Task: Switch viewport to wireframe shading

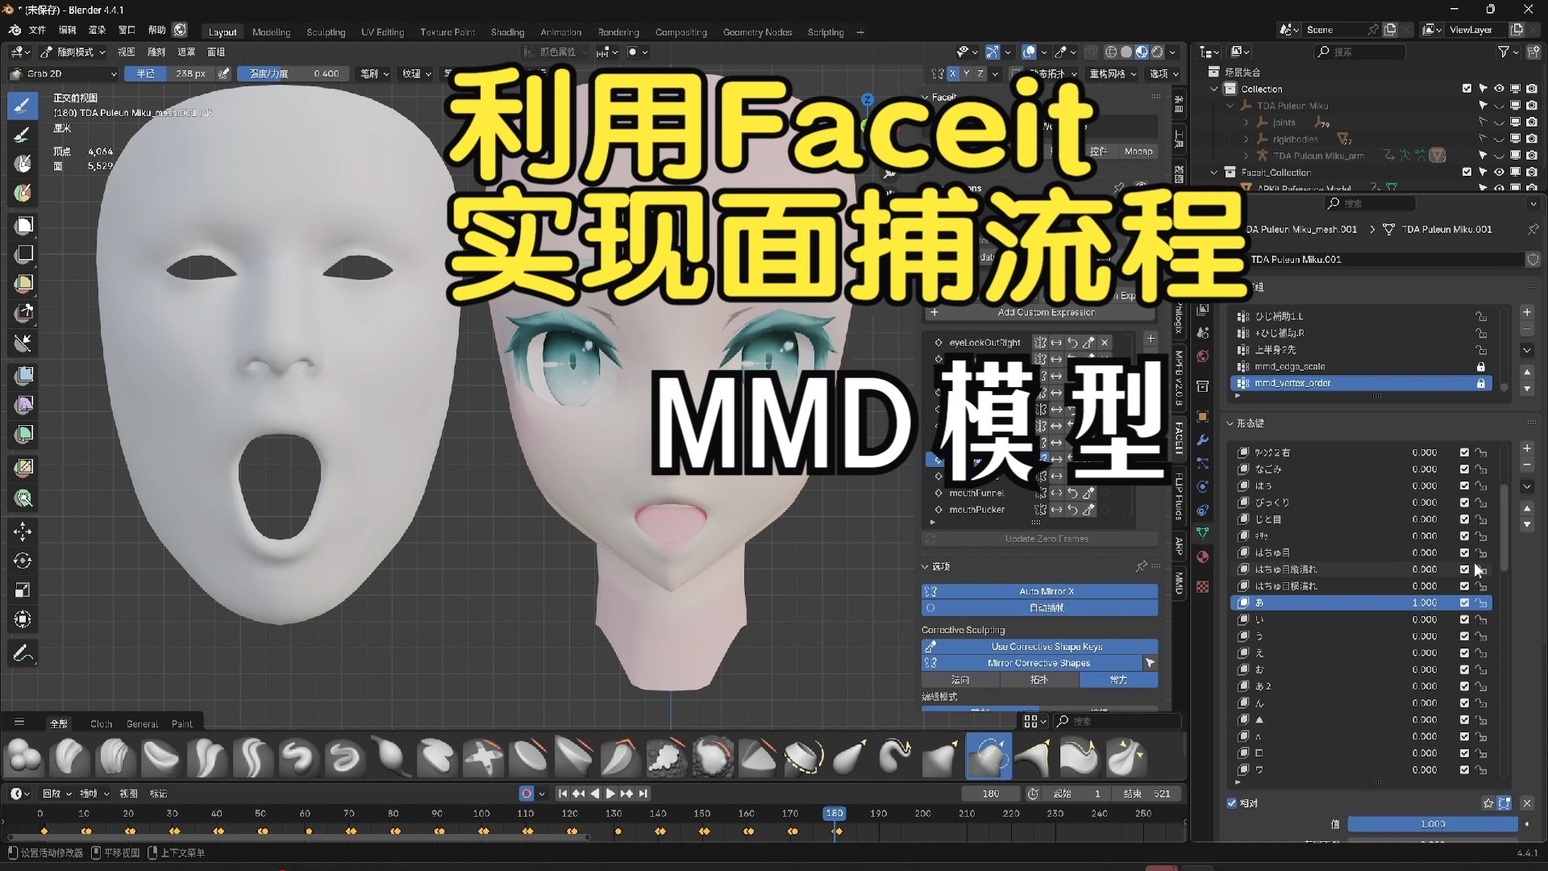Action: [x=1111, y=52]
